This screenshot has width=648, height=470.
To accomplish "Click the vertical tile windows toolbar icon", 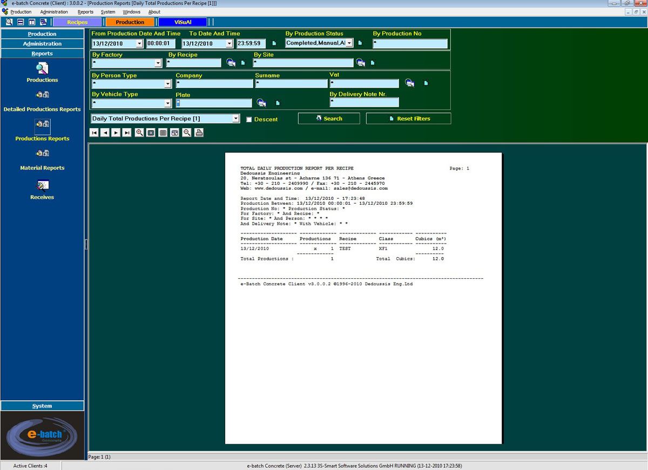I will (x=32, y=22).
